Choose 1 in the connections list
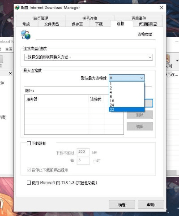 (127, 84)
